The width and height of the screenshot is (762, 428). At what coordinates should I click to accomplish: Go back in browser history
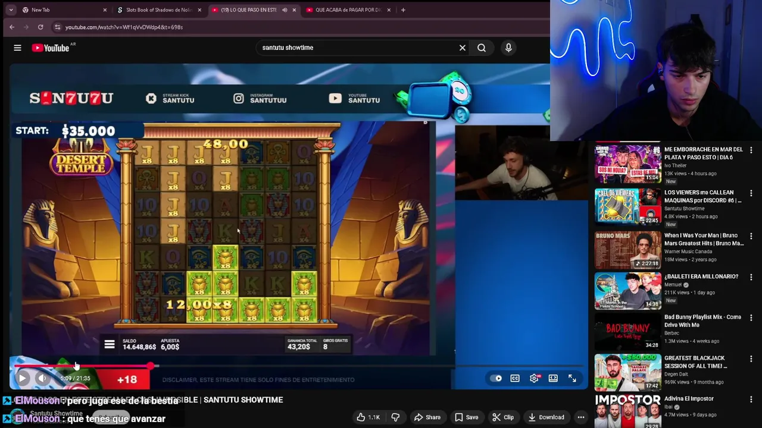coord(12,27)
